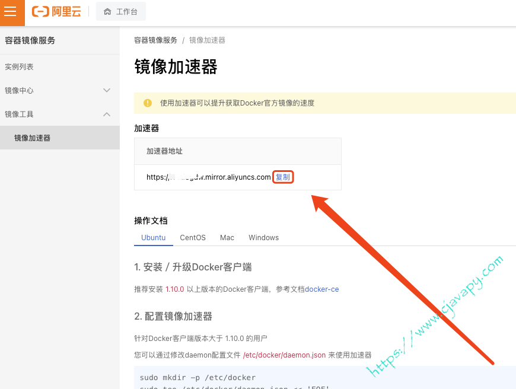Select 镜像中心 in the sidebar
The width and height of the screenshot is (516, 389).
19,91
